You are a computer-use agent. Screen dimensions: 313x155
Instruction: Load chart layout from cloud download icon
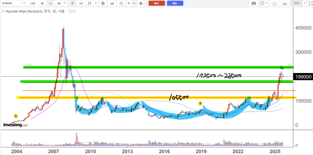tap(275, 3)
